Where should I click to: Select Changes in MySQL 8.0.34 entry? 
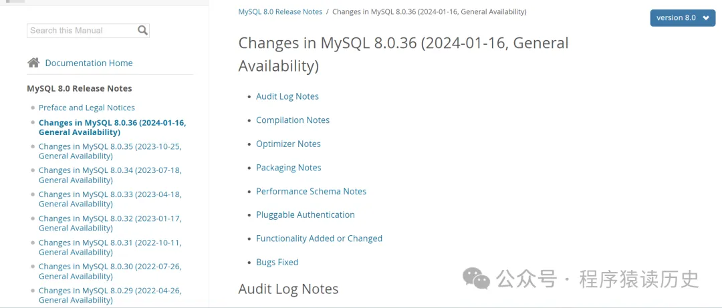(110, 176)
